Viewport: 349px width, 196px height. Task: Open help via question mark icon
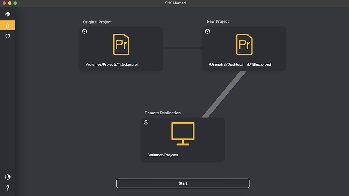(8, 188)
